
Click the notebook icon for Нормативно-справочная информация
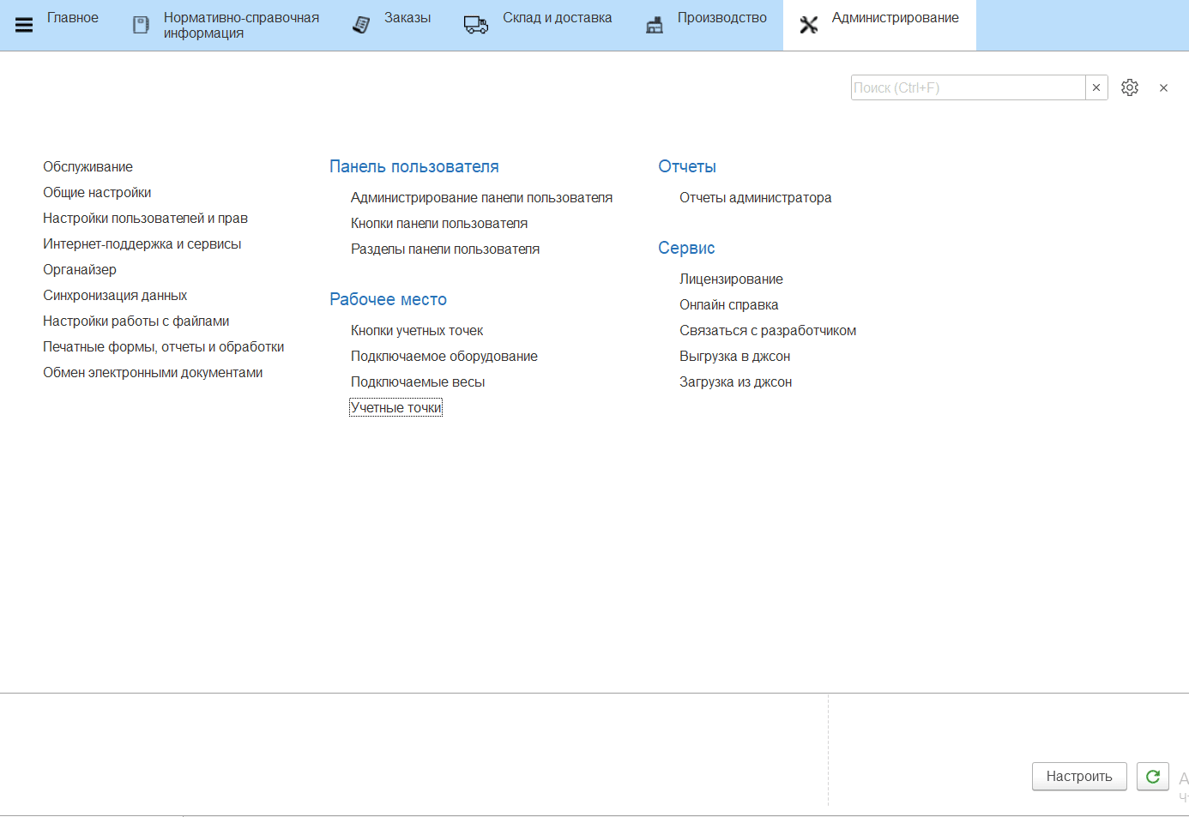141,25
